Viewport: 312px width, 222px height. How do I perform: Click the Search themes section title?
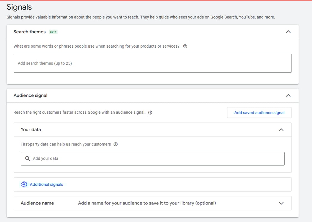pos(29,32)
